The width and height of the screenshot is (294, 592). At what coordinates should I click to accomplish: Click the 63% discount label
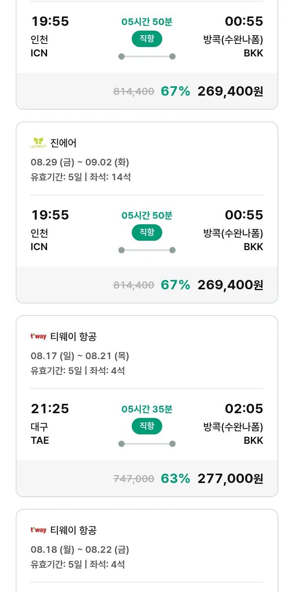coord(175,478)
